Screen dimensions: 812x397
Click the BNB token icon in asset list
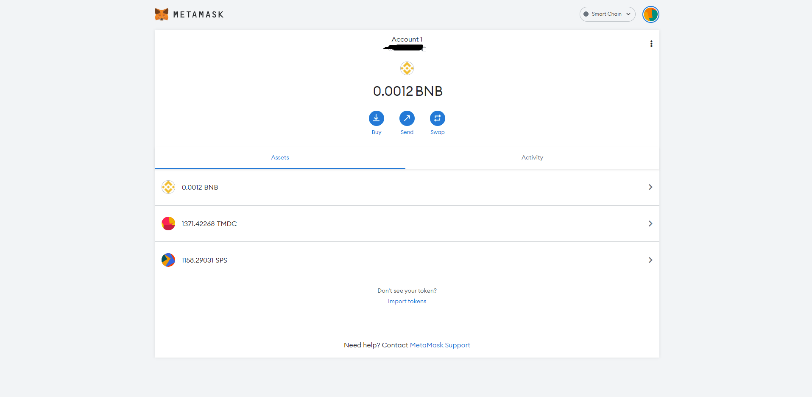[x=168, y=187]
